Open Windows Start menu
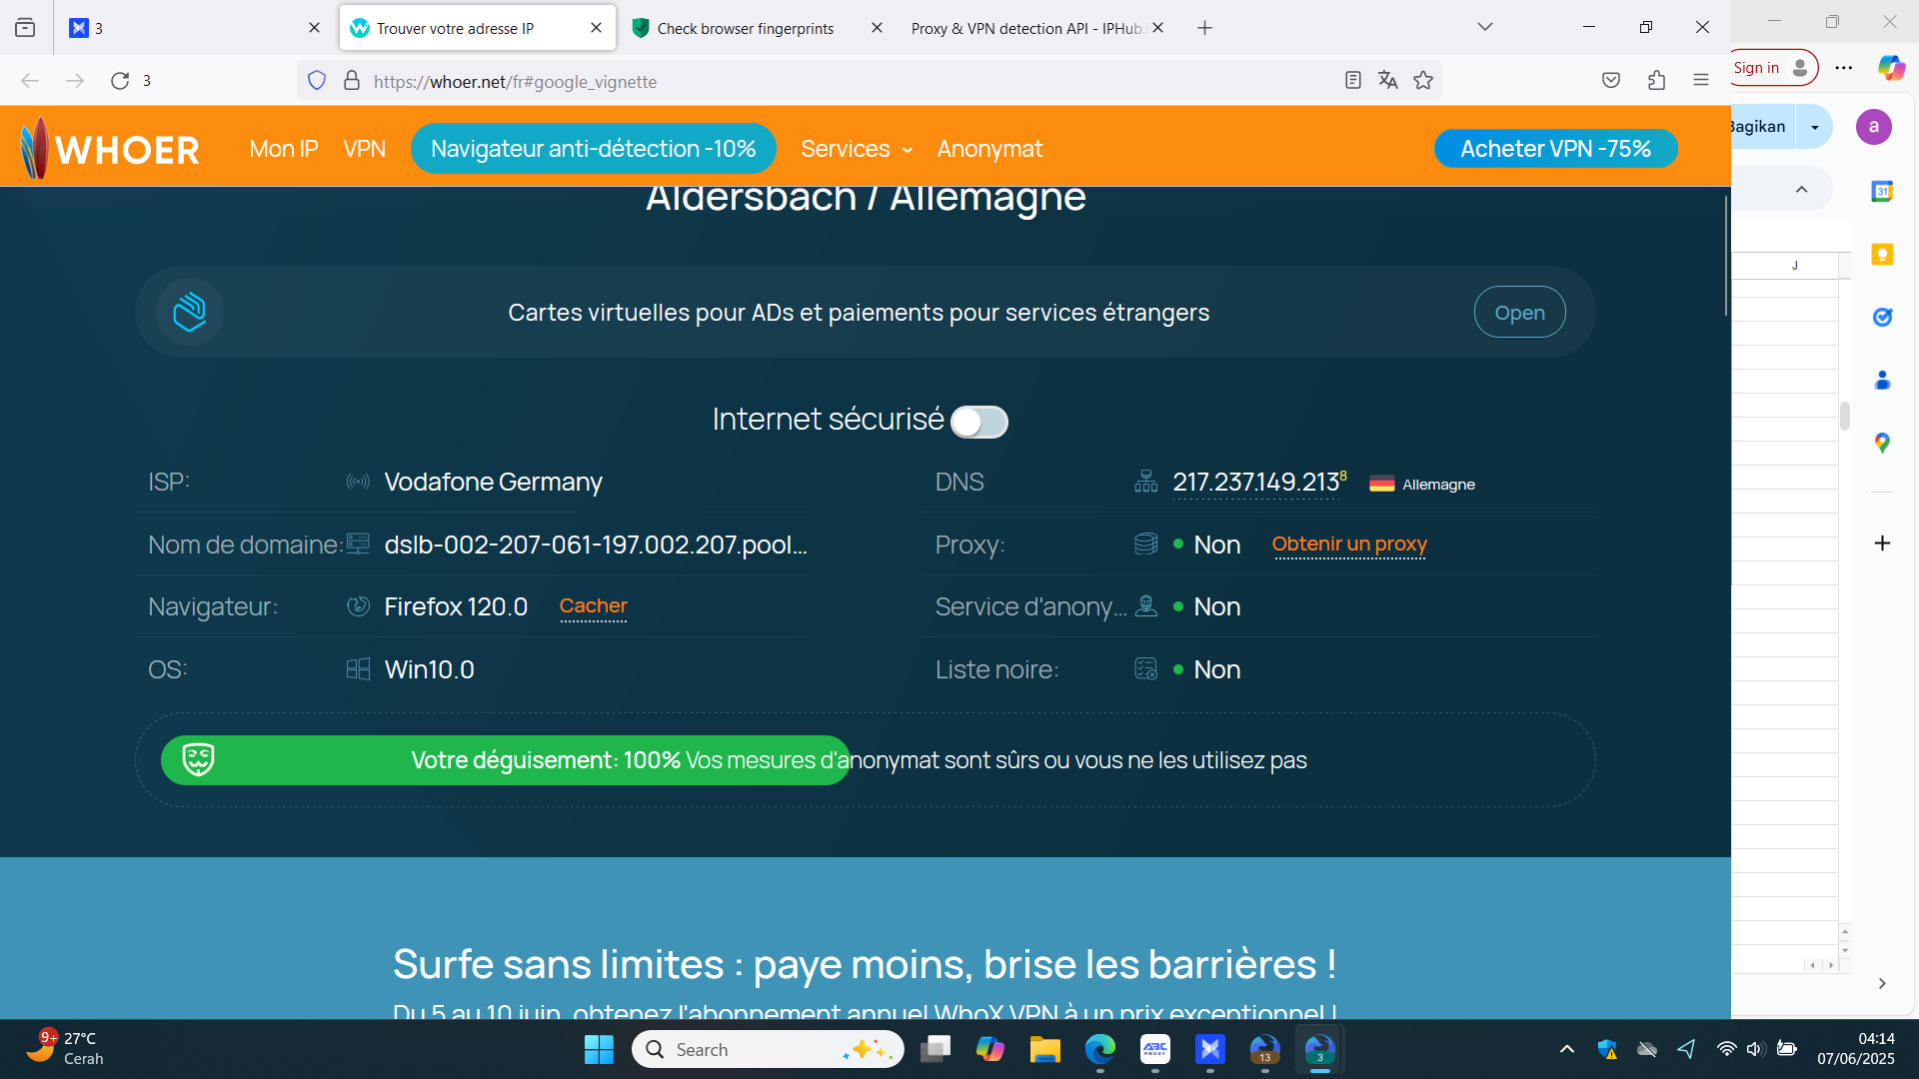 599,1050
